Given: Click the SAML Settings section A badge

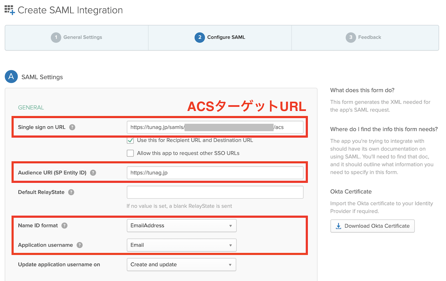Looking at the screenshot, I should (11, 77).
